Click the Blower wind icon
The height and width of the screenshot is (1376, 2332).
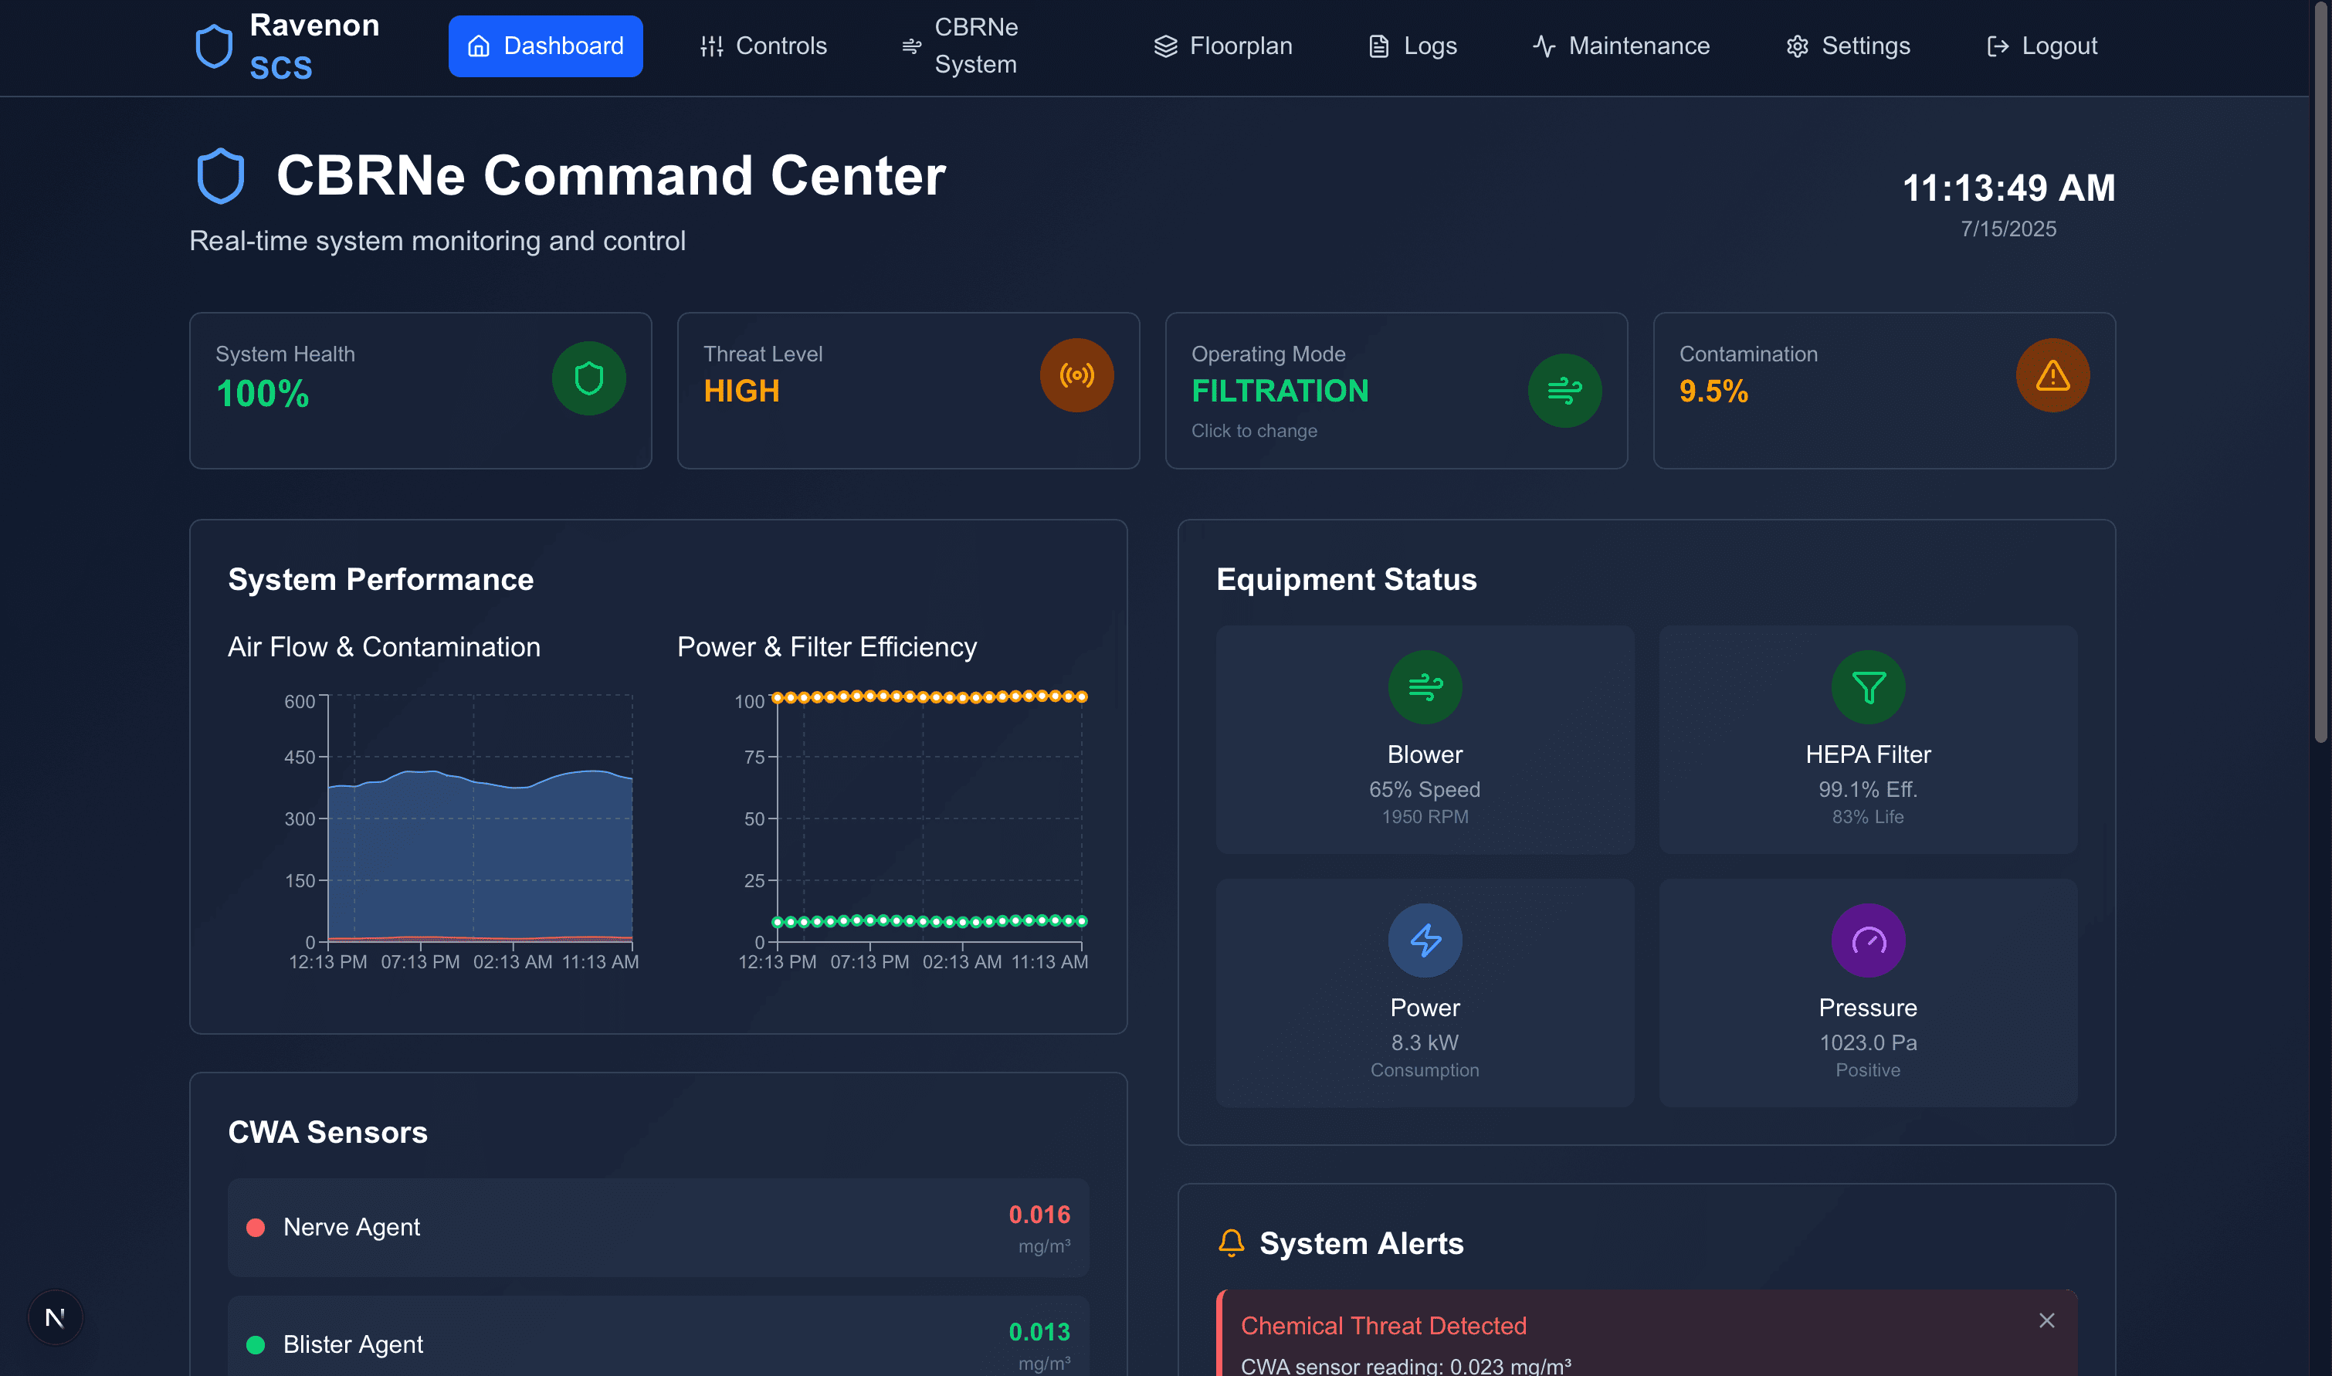[x=1425, y=687]
